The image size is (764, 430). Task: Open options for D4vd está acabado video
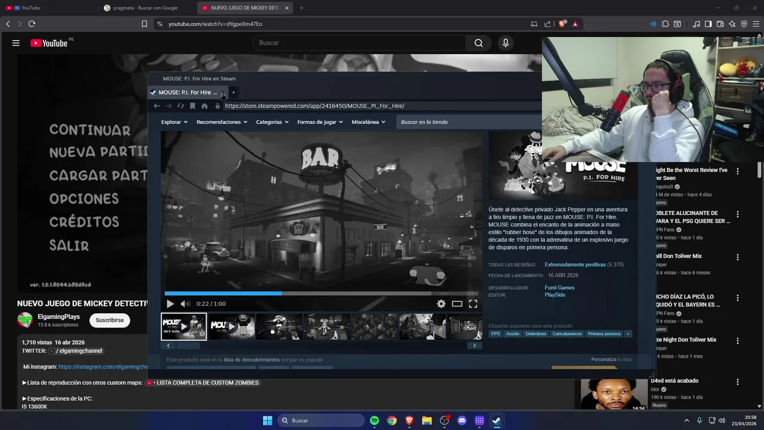[738, 382]
